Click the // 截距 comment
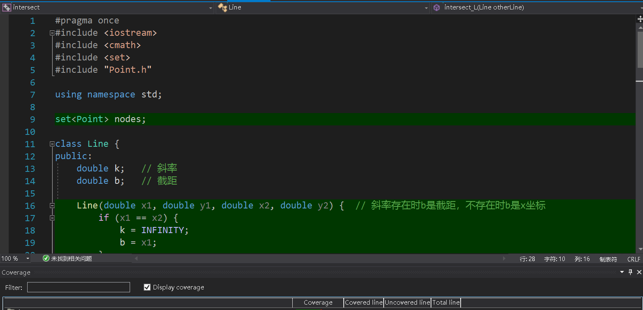Image resolution: width=643 pixels, height=310 pixels. coord(159,181)
